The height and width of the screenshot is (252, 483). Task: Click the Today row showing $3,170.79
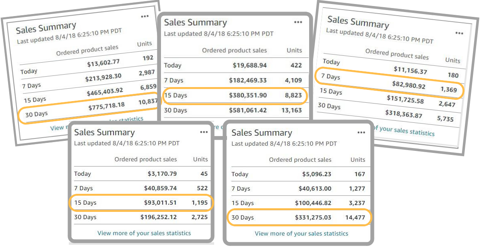(x=141, y=174)
